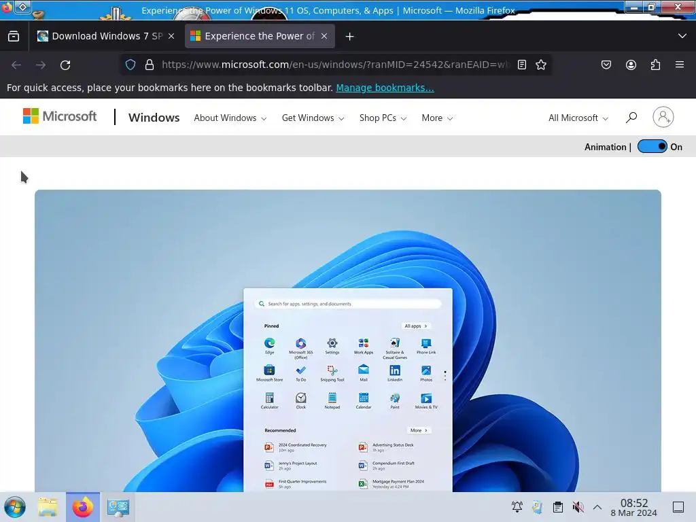Open Save to Pocket button
Screen dimensions: 696x522
[606, 65]
